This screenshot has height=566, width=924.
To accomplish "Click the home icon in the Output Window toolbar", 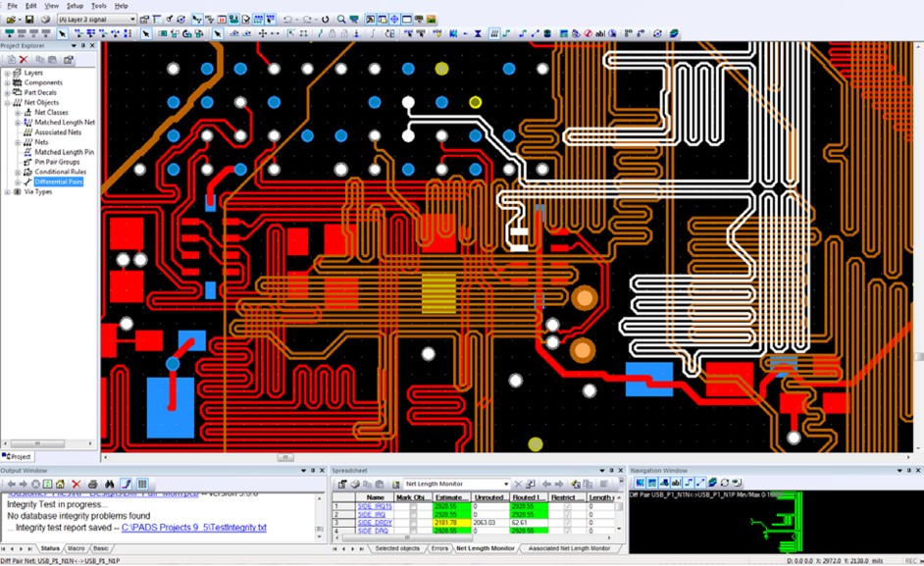I will [60, 485].
